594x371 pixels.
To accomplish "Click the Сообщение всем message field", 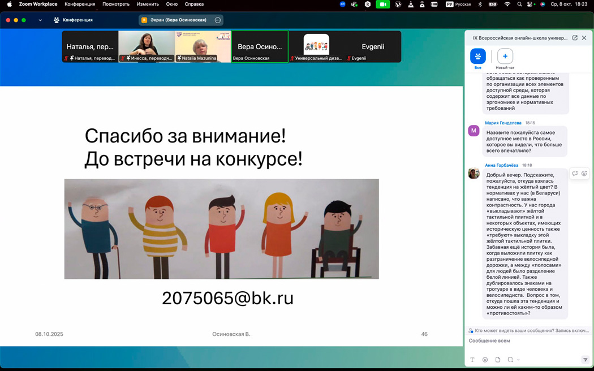I will coord(526,341).
